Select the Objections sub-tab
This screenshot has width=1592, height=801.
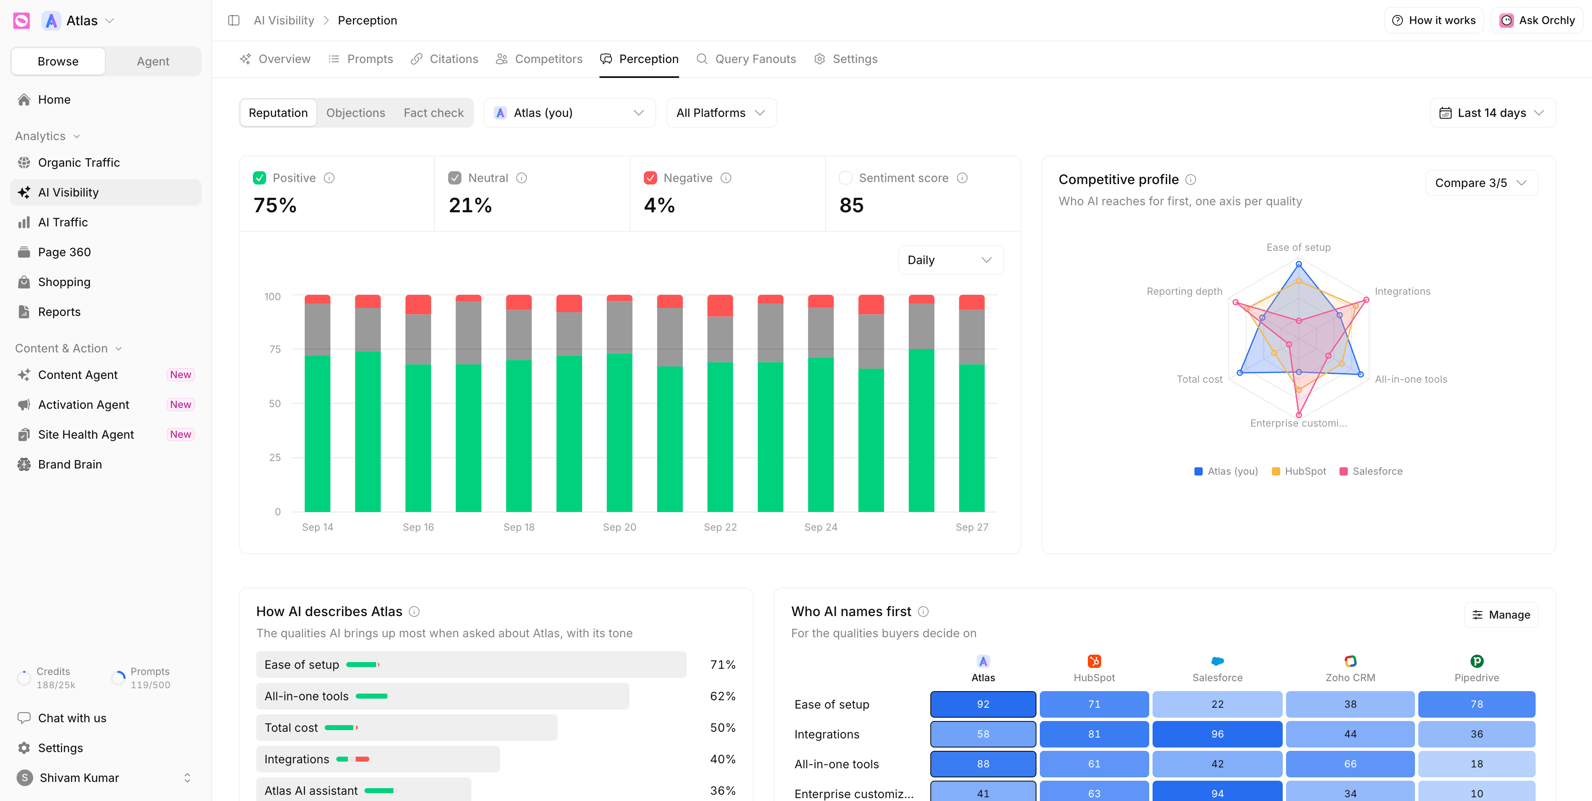pyautogui.click(x=355, y=113)
